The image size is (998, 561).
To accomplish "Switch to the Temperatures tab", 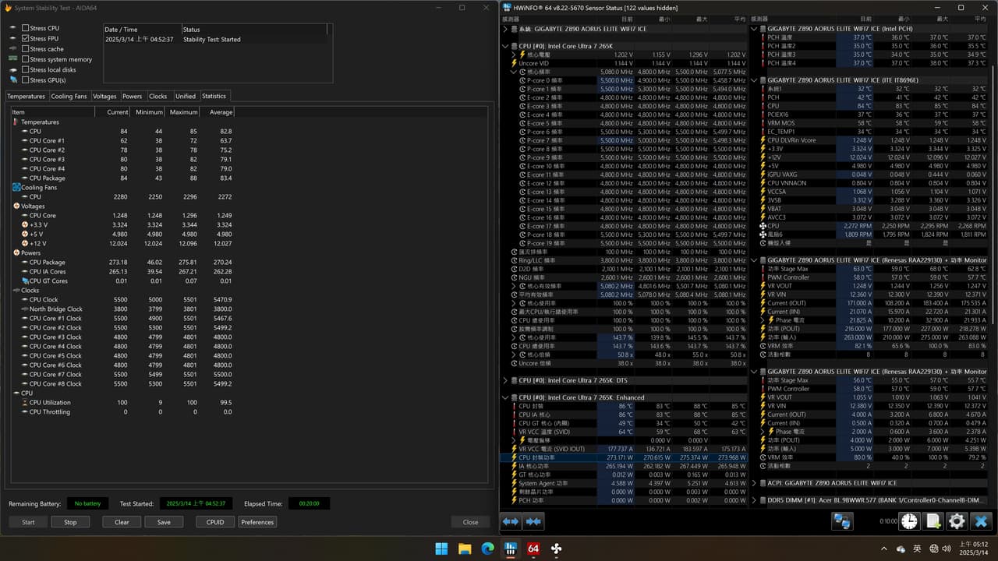I will click(26, 97).
